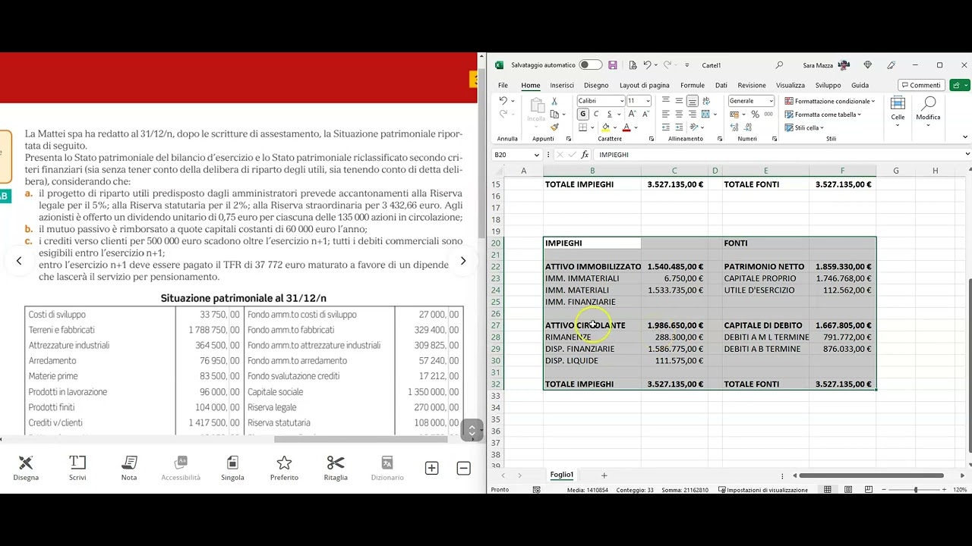This screenshot has height=546, width=972.
Task: Toggle underline S formatting button
Action: (x=610, y=115)
